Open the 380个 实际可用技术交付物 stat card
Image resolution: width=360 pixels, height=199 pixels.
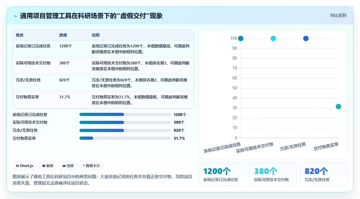click(273, 174)
